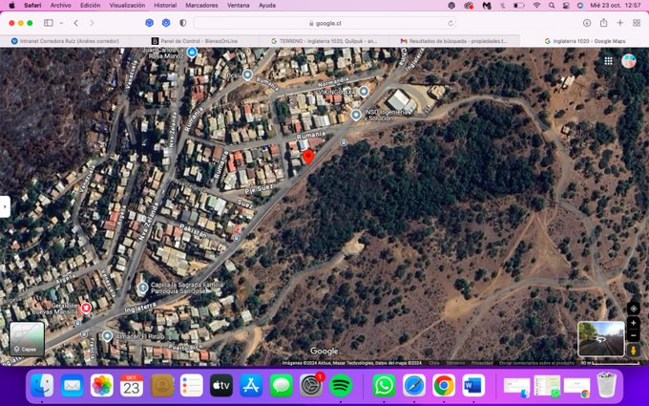Viewport: 649px width, 406px height.
Task: Click the compass location button
Action: point(633,308)
